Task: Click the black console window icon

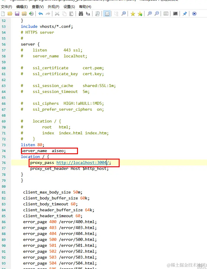Action: coord(175,14)
